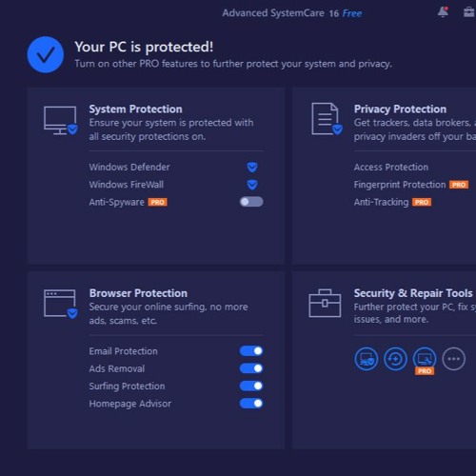Click the Homepage Advisor label
The width and height of the screenshot is (476, 476).
pos(130,404)
